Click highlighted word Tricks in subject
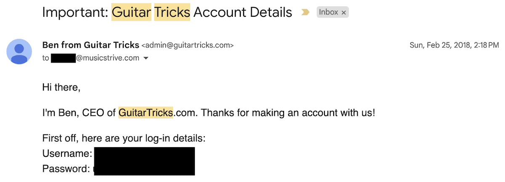 172,12
